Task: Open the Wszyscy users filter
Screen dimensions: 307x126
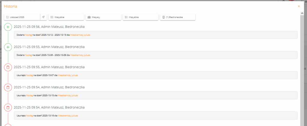Action: pos(103,17)
